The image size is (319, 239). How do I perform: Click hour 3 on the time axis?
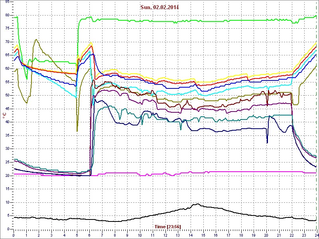tap(51, 235)
